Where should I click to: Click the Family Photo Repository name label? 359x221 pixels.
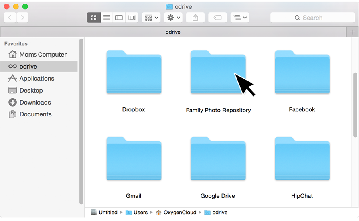pyautogui.click(x=218, y=110)
